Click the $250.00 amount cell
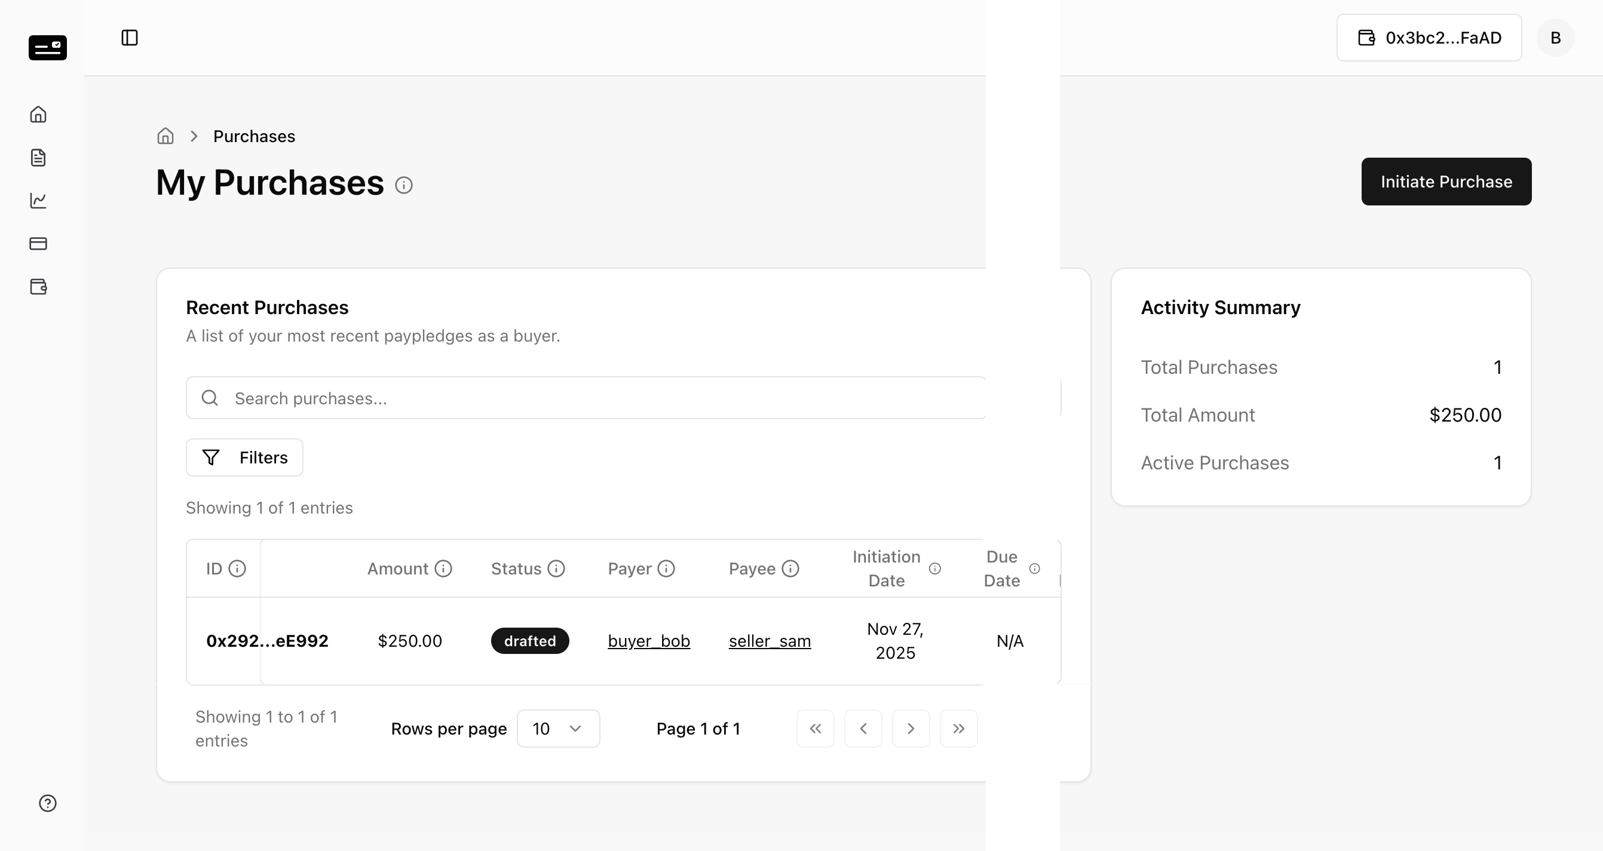 pos(409,641)
